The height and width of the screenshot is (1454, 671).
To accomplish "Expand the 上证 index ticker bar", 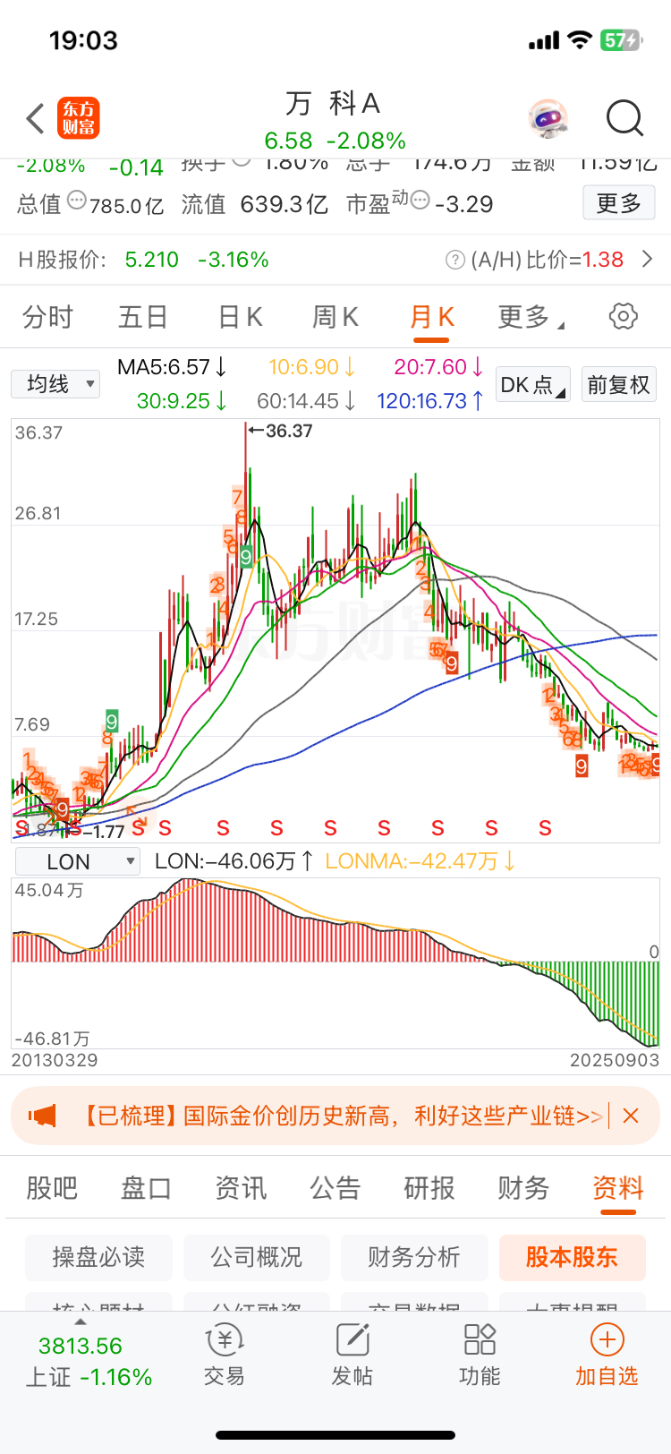I will point(81,1321).
